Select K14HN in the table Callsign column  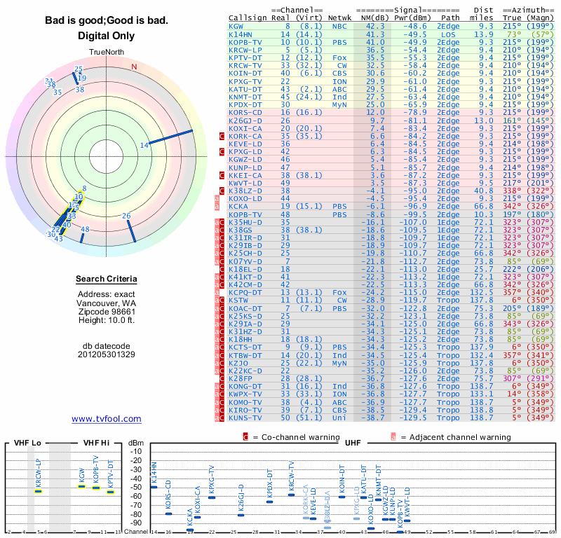point(241,34)
